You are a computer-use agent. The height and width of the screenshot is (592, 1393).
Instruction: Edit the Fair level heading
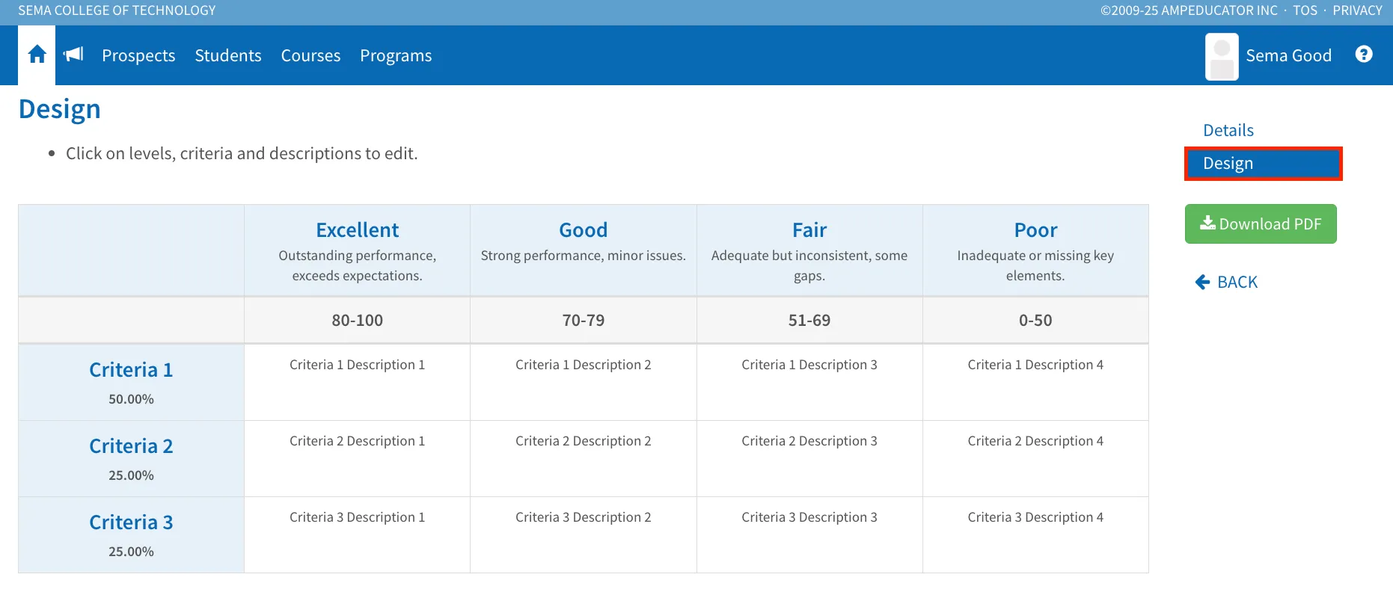pos(809,229)
